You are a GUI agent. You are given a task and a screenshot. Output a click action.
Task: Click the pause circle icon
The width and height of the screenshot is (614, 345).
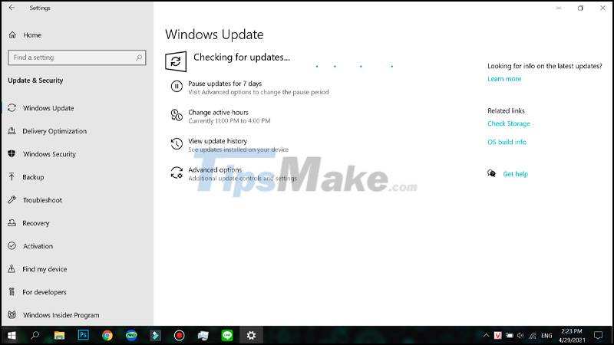(x=177, y=86)
